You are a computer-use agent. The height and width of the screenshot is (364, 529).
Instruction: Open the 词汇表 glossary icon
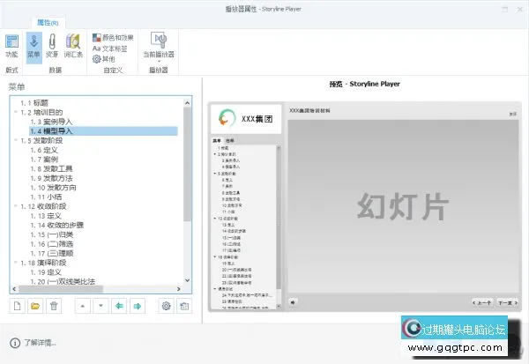73,46
